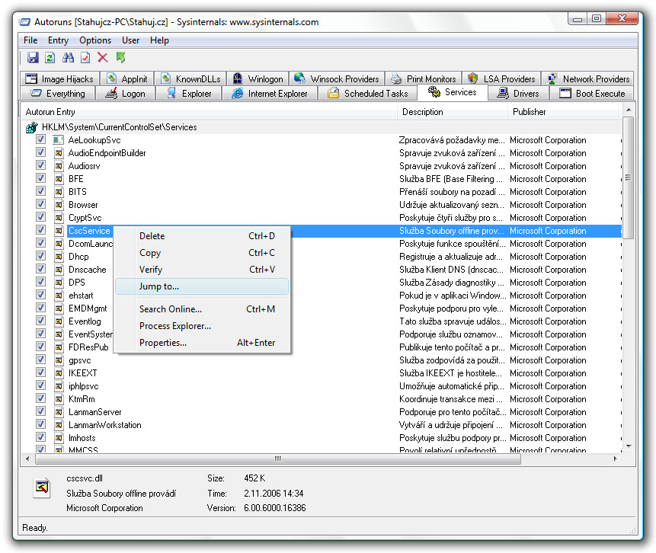This screenshot has height=553, width=656.
Task: Switch to the KnownDLLs tab
Action: pyautogui.click(x=190, y=78)
